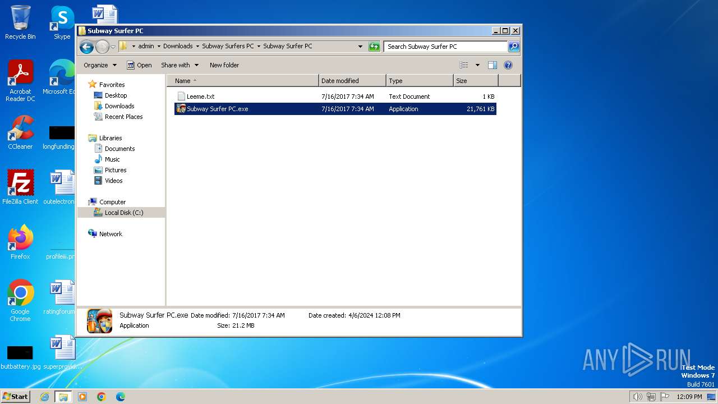Select Downloads in Favorites tree
718x404 pixels.
(x=119, y=106)
